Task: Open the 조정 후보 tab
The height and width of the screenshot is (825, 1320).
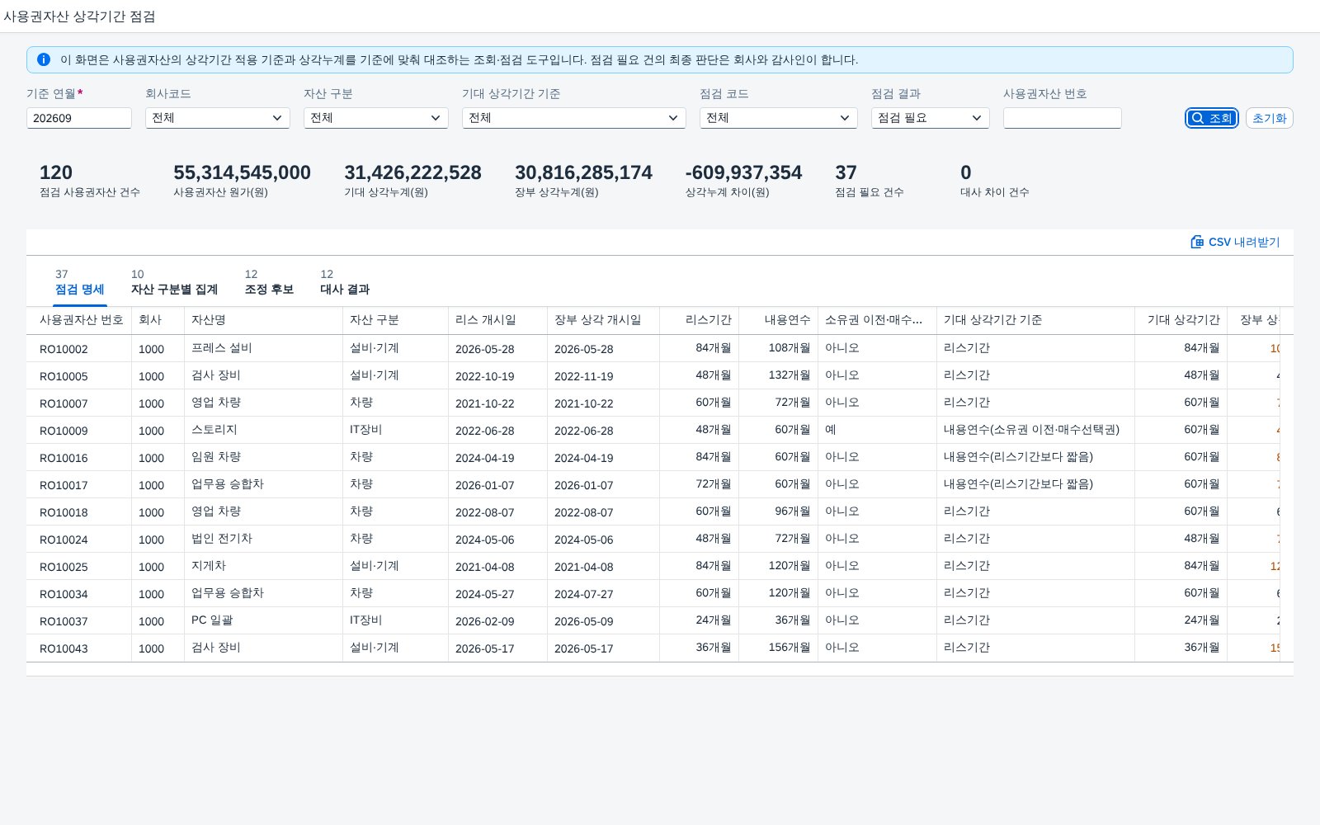Action: coord(269,282)
